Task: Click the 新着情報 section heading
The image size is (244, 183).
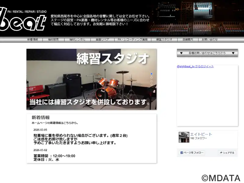Action: [x=41, y=117]
